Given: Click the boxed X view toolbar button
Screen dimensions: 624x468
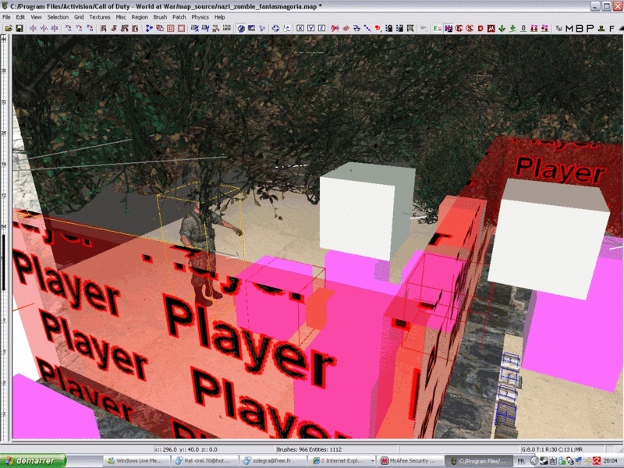Looking at the screenshot, I should pos(300,28).
